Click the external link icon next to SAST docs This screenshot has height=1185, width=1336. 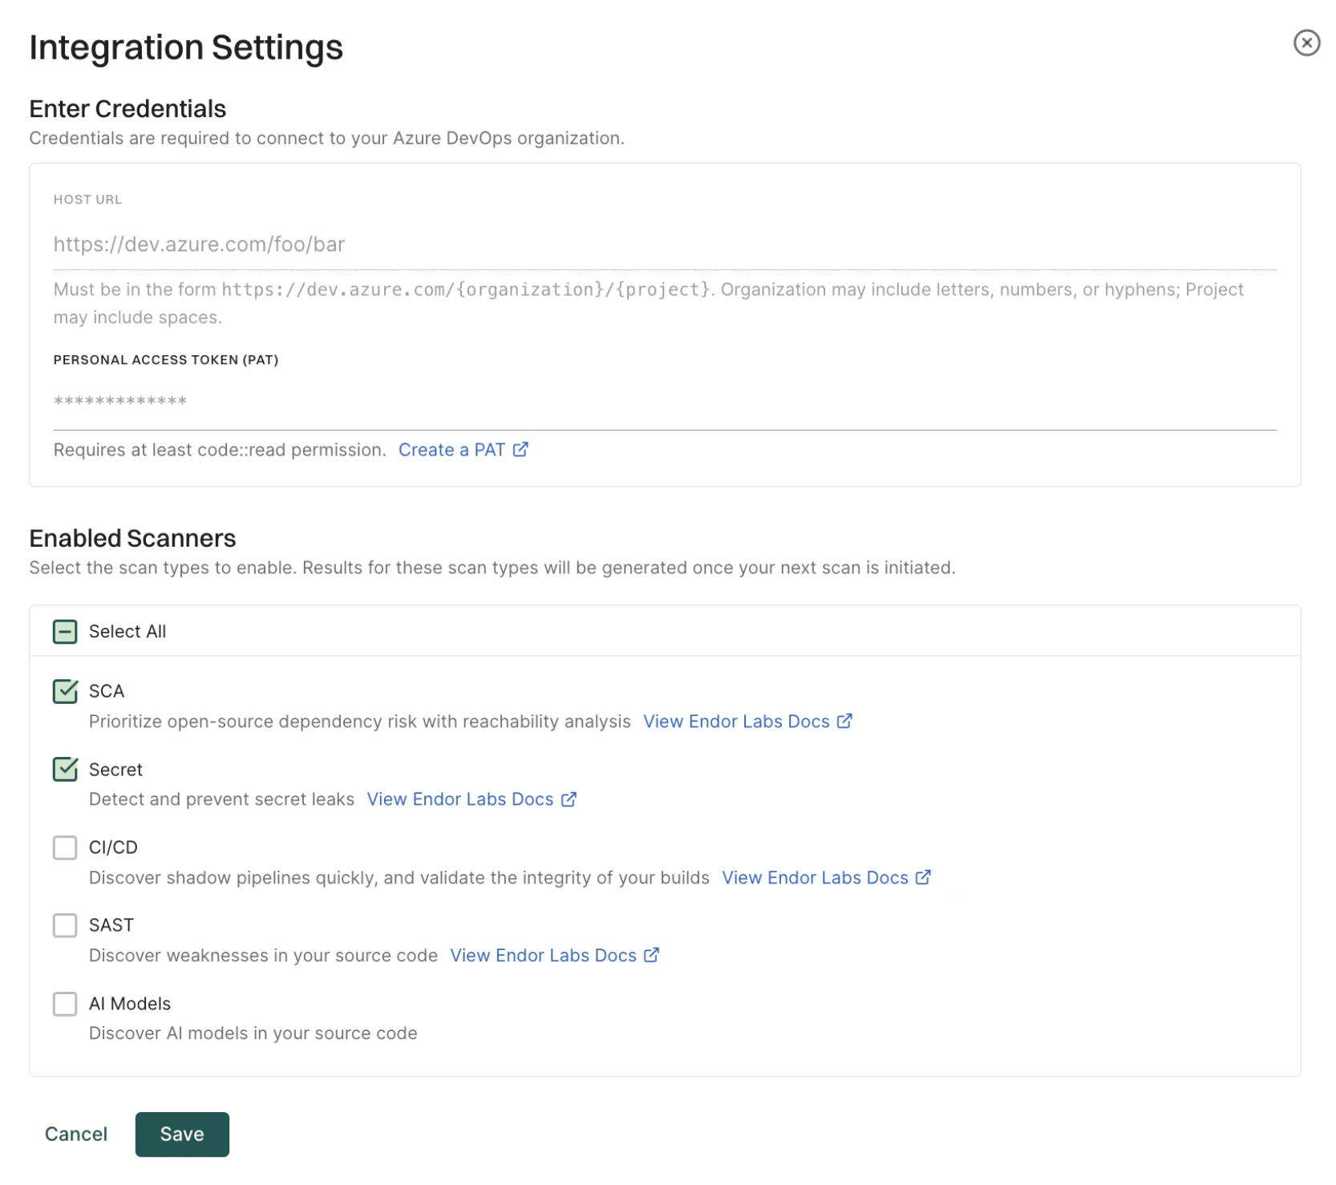click(x=651, y=955)
